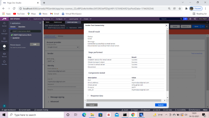This screenshot has width=209, height=118.
Task: Bookmark page with the star icon
Action: click(x=180, y=9)
